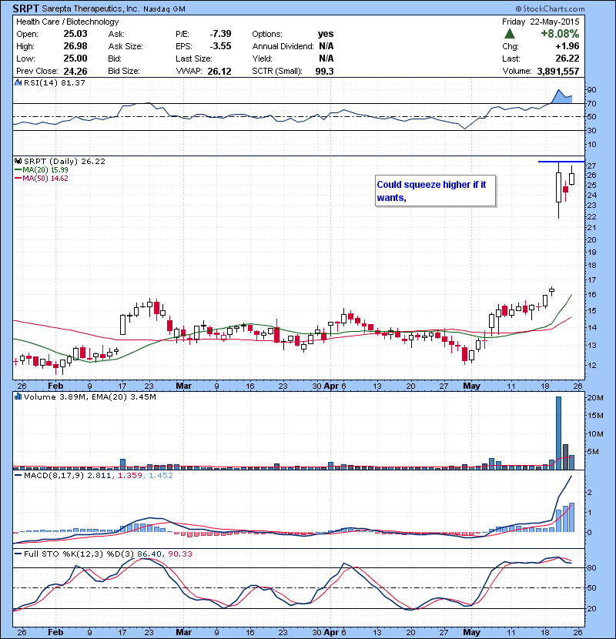Click the Volume 3,891,557 value

tap(558, 72)
